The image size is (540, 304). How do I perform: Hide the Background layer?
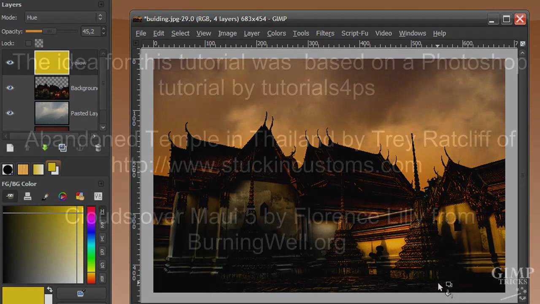(10, 88)
